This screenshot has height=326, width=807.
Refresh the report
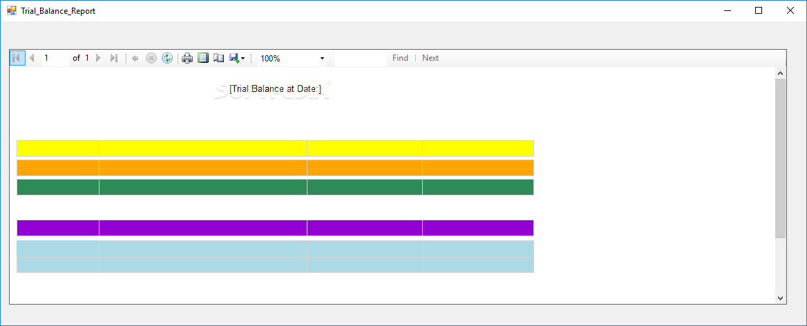tap(167, 58)
